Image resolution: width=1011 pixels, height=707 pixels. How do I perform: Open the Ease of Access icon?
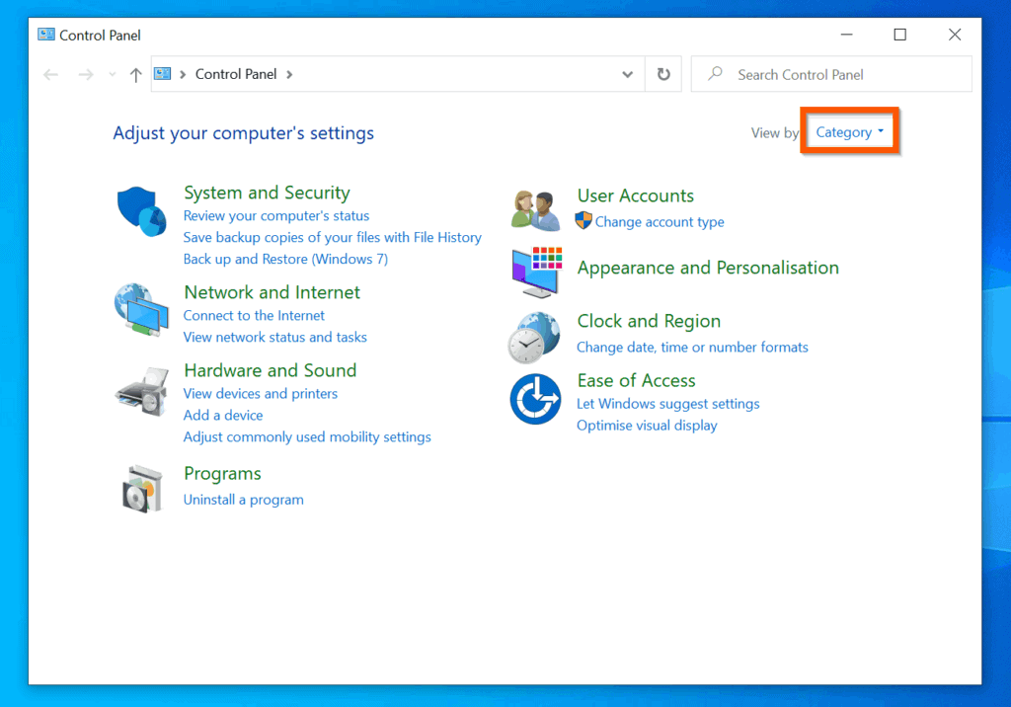click(x=535, y=399)
